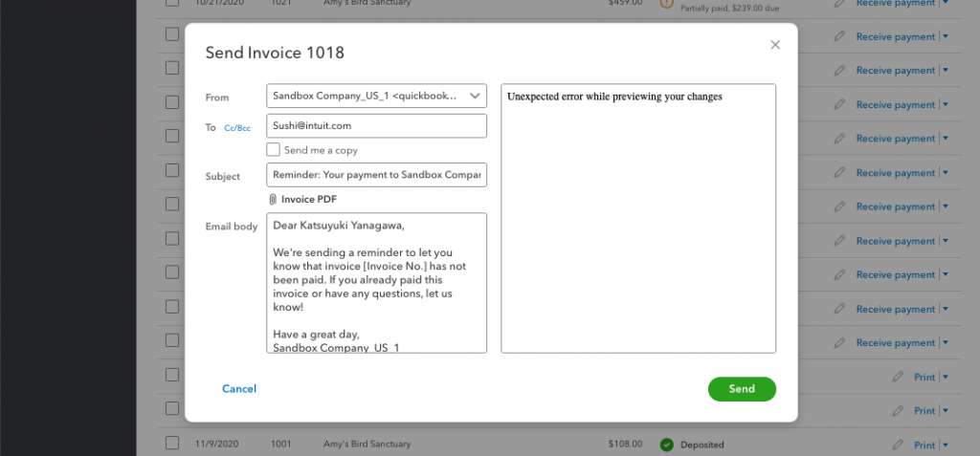Click Print link in the Deposited invoice 1001 row
This screenshot has width=980, height=456.
(x=924, y=445)
